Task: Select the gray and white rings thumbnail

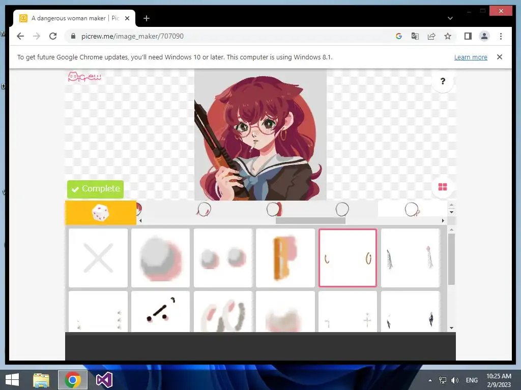Action: click(x=223, y=311)
